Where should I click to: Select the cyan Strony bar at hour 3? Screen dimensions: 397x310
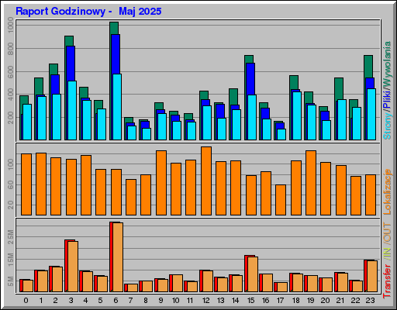click(x=72, y=110)
